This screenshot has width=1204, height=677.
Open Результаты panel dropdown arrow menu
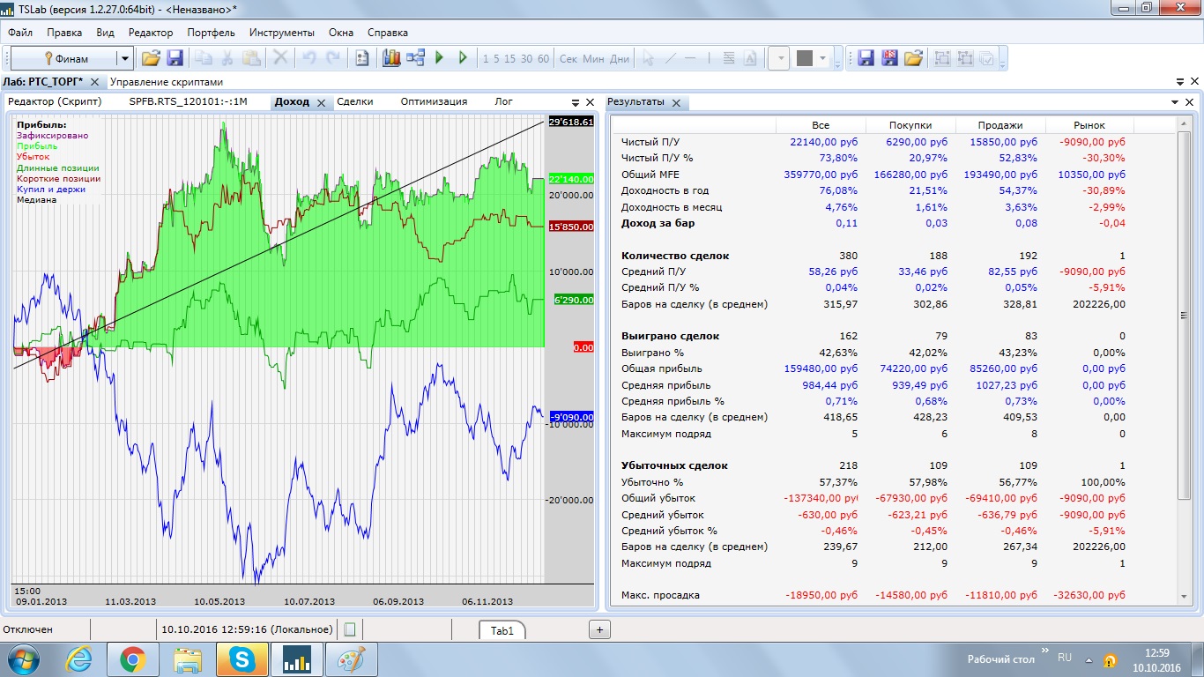pos(1175,102)
